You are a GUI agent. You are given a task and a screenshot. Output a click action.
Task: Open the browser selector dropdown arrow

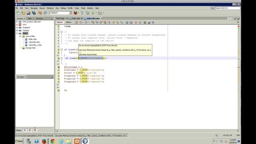click(78, 13)
